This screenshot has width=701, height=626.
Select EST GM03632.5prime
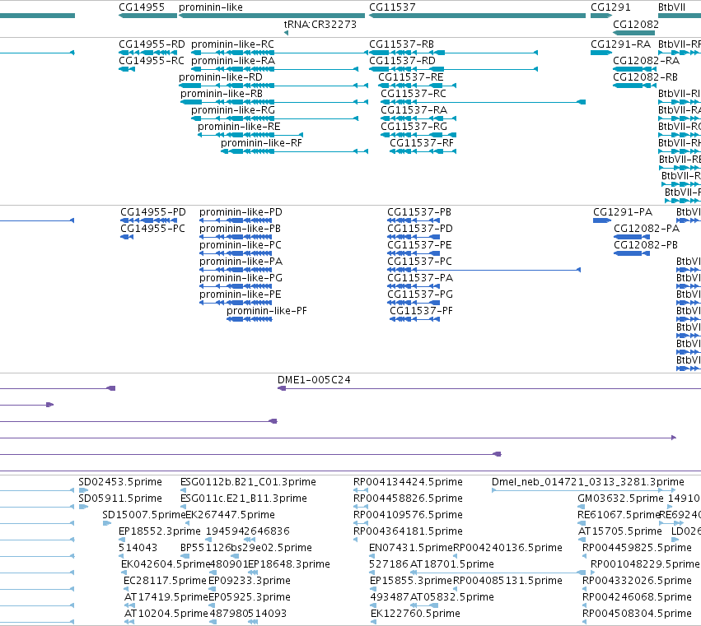point(582,507)
